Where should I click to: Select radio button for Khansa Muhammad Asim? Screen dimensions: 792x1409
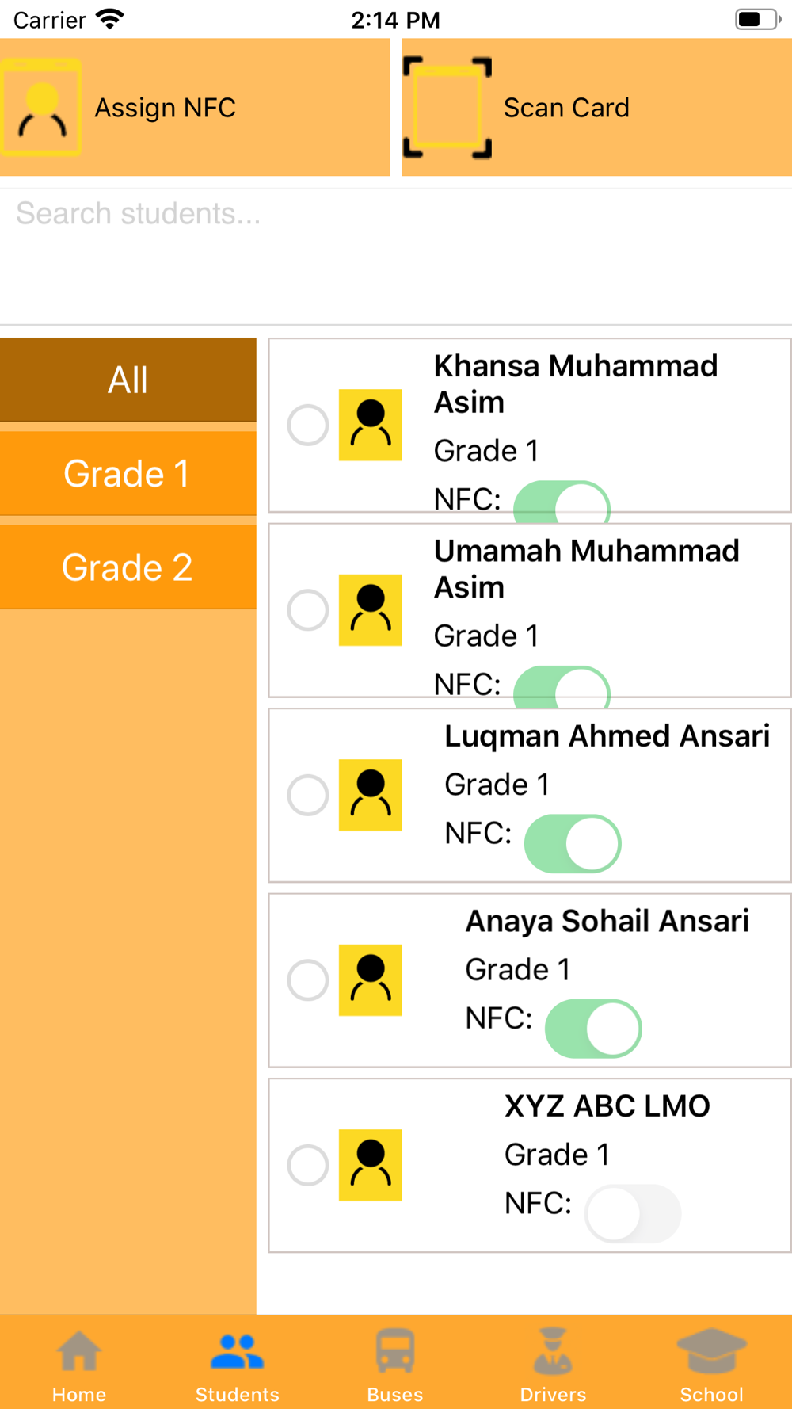pos(308,425)
